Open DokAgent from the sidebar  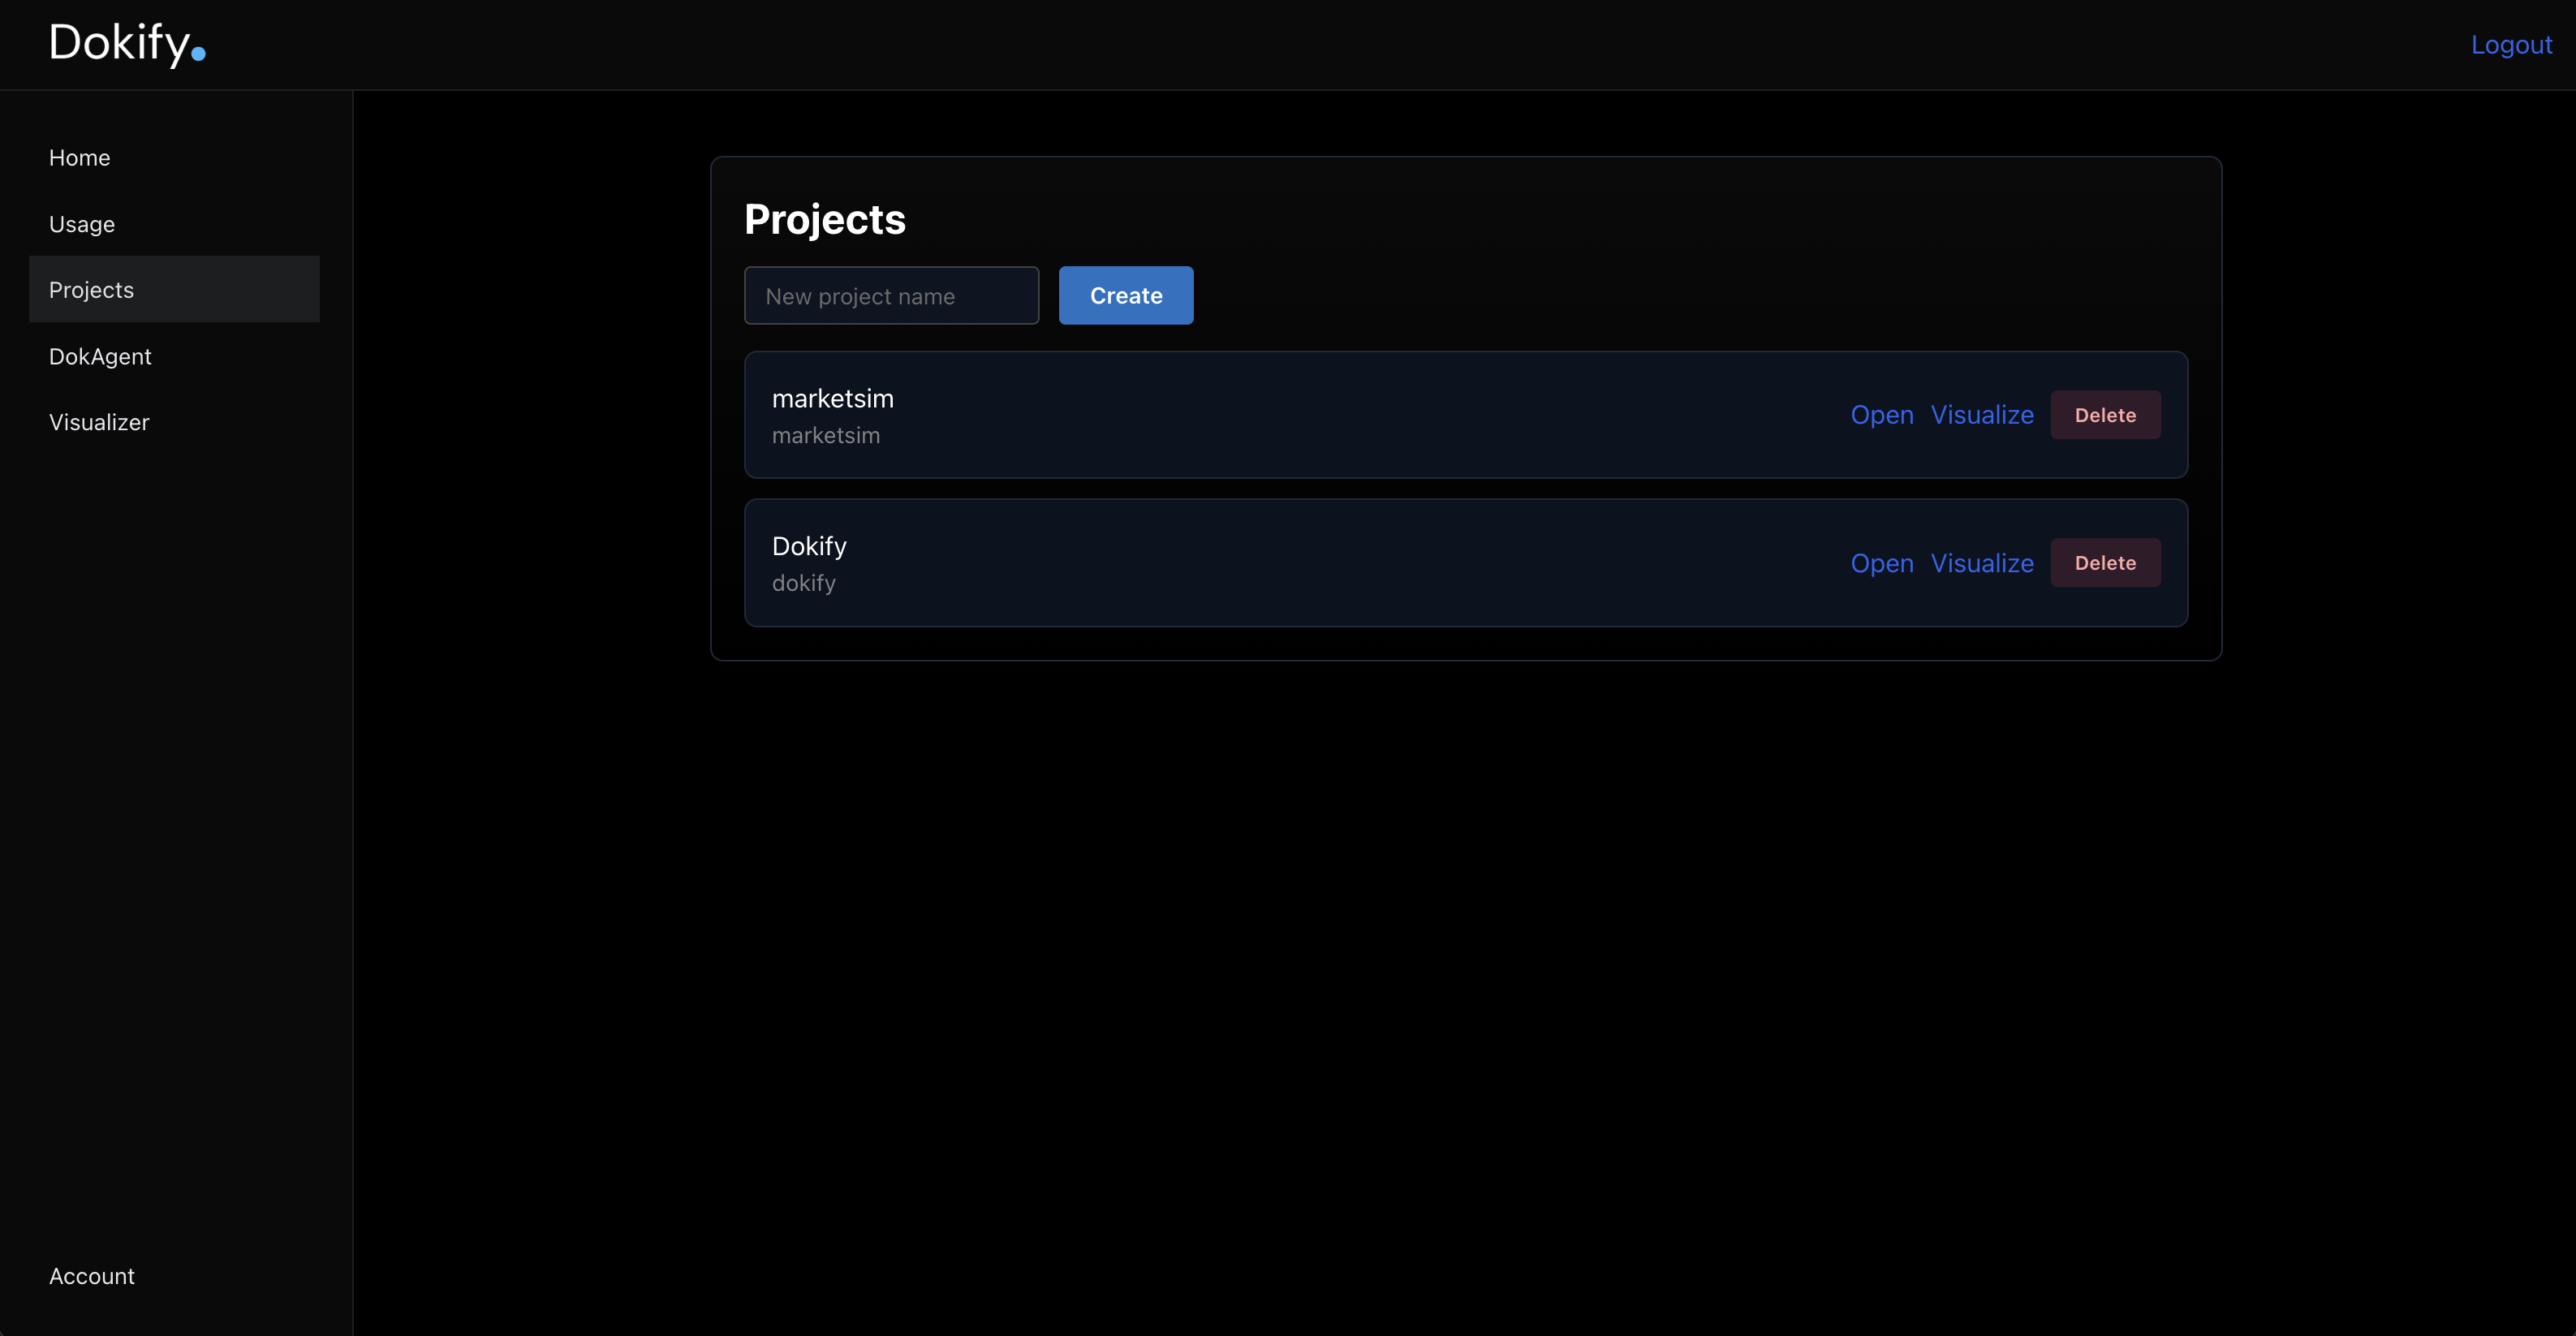pyautogui.click(x=100, y=357)
